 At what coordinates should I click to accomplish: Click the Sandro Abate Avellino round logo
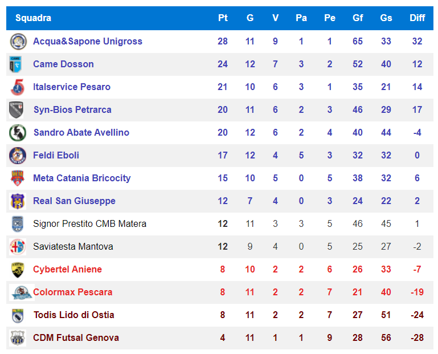point(18,133)
